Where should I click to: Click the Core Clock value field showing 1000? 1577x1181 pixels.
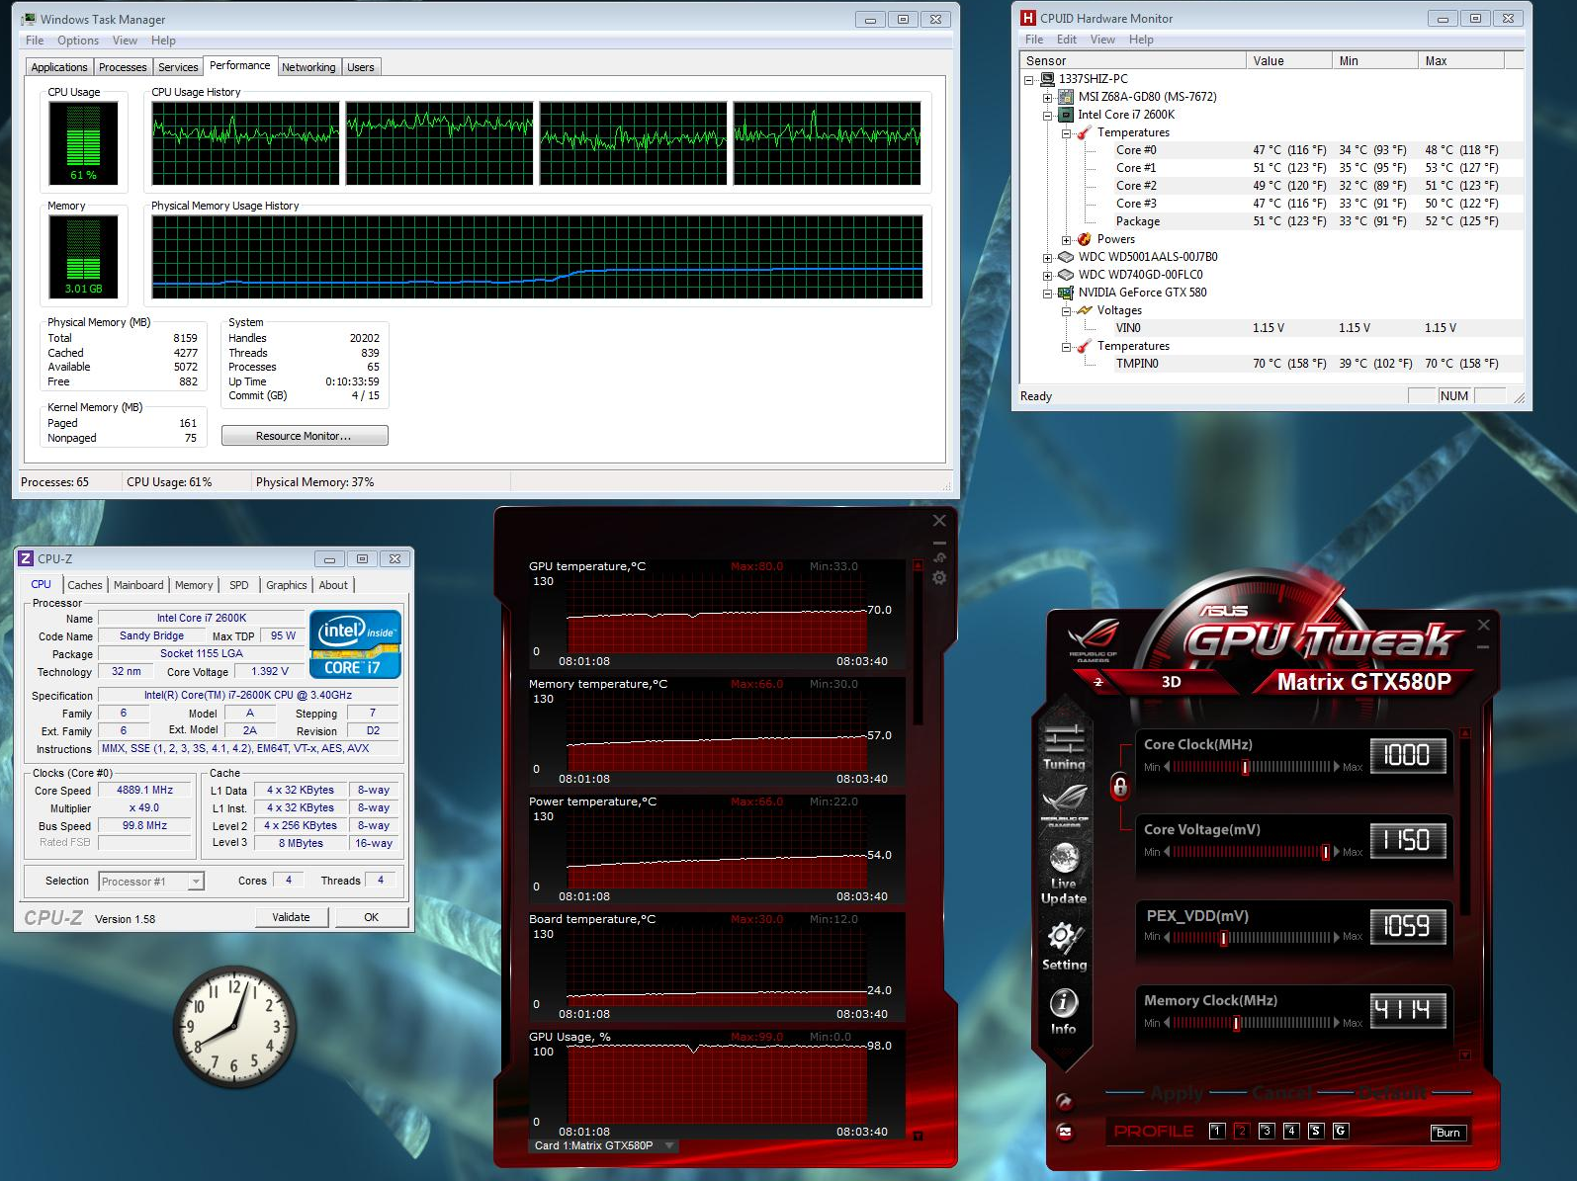pyautogui.click(x=1408, y=756)
